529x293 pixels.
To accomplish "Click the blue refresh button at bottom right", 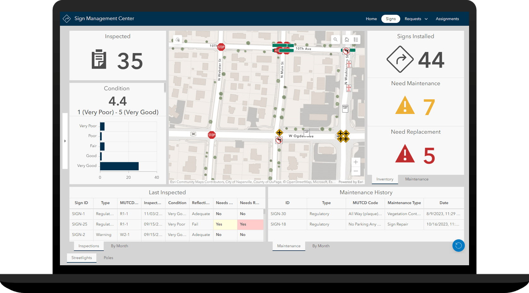I will [458, 245].
